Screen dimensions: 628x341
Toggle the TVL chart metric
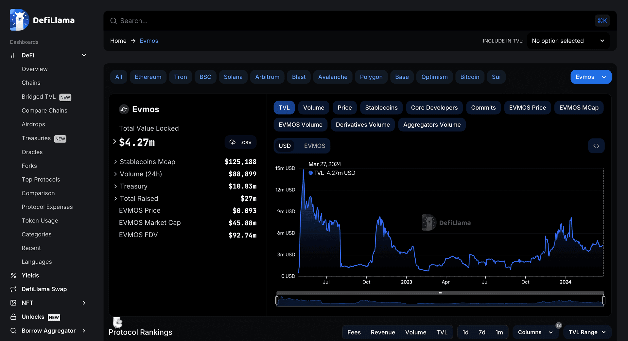click(284, 108)
